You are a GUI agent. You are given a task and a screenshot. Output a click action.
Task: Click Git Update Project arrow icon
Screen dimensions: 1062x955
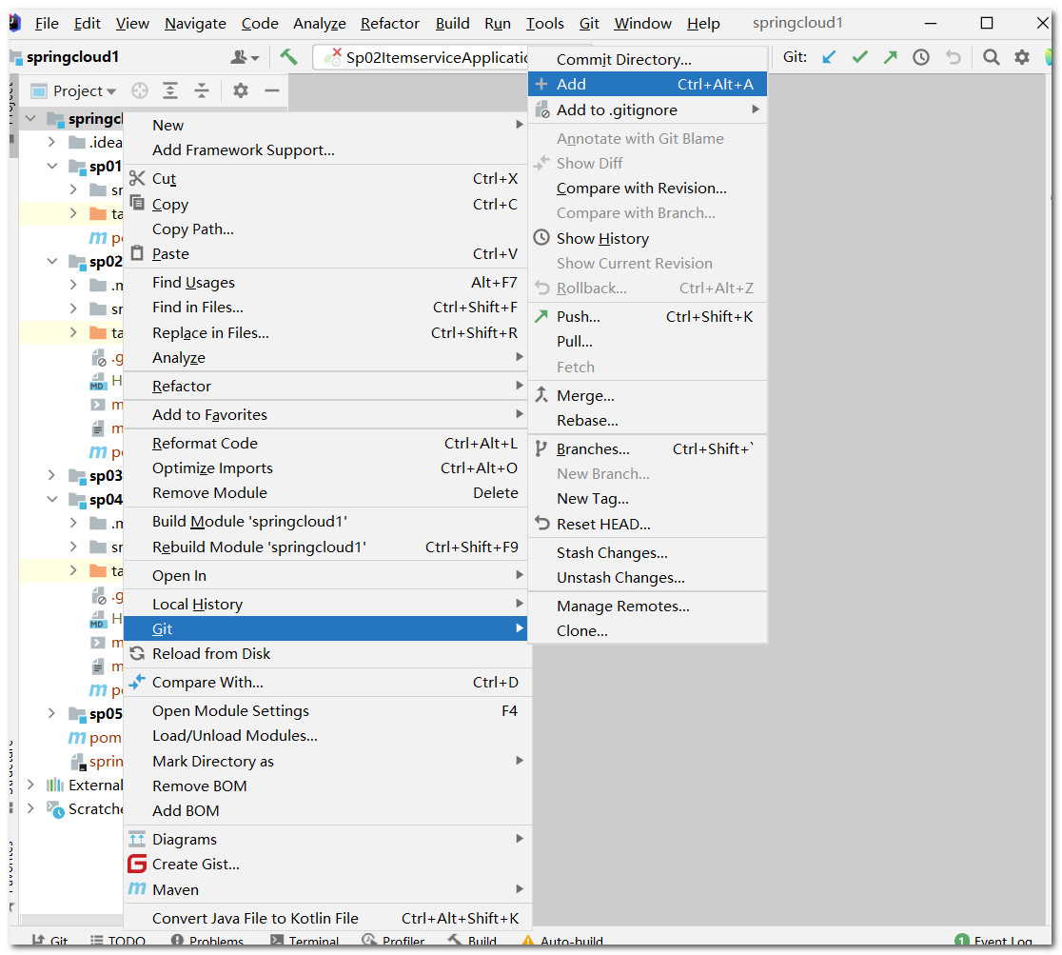(x=829, y=57)
